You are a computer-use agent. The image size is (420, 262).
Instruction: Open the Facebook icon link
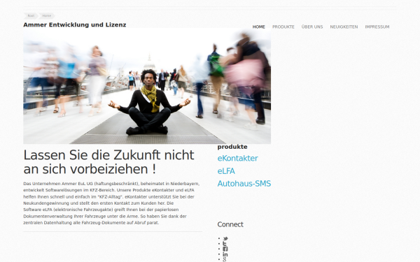pyautogui.click(x=225, y=249)
